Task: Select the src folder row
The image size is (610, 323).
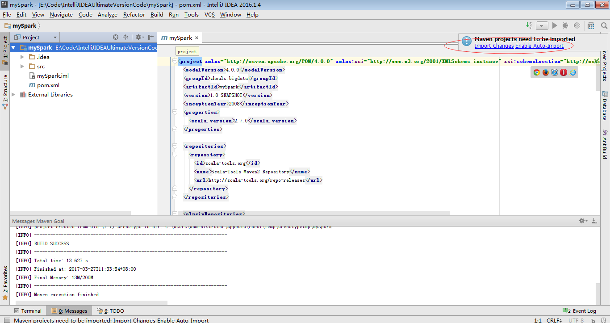Action: tap(83, 66)
